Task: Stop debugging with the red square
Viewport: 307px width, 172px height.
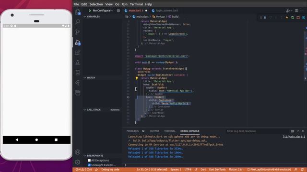Action: (298, 18)
